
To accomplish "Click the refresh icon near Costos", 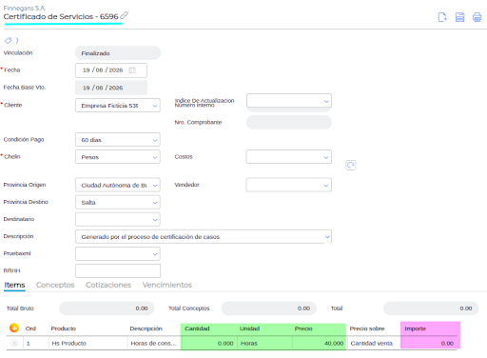I will coord(351,165).
